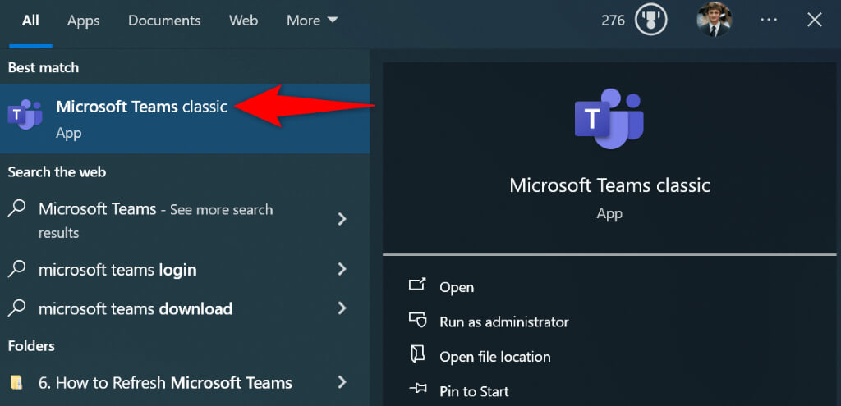841x406 pixels.
Task: Switch to the Apps tab
Action: [x=83, y=21]
